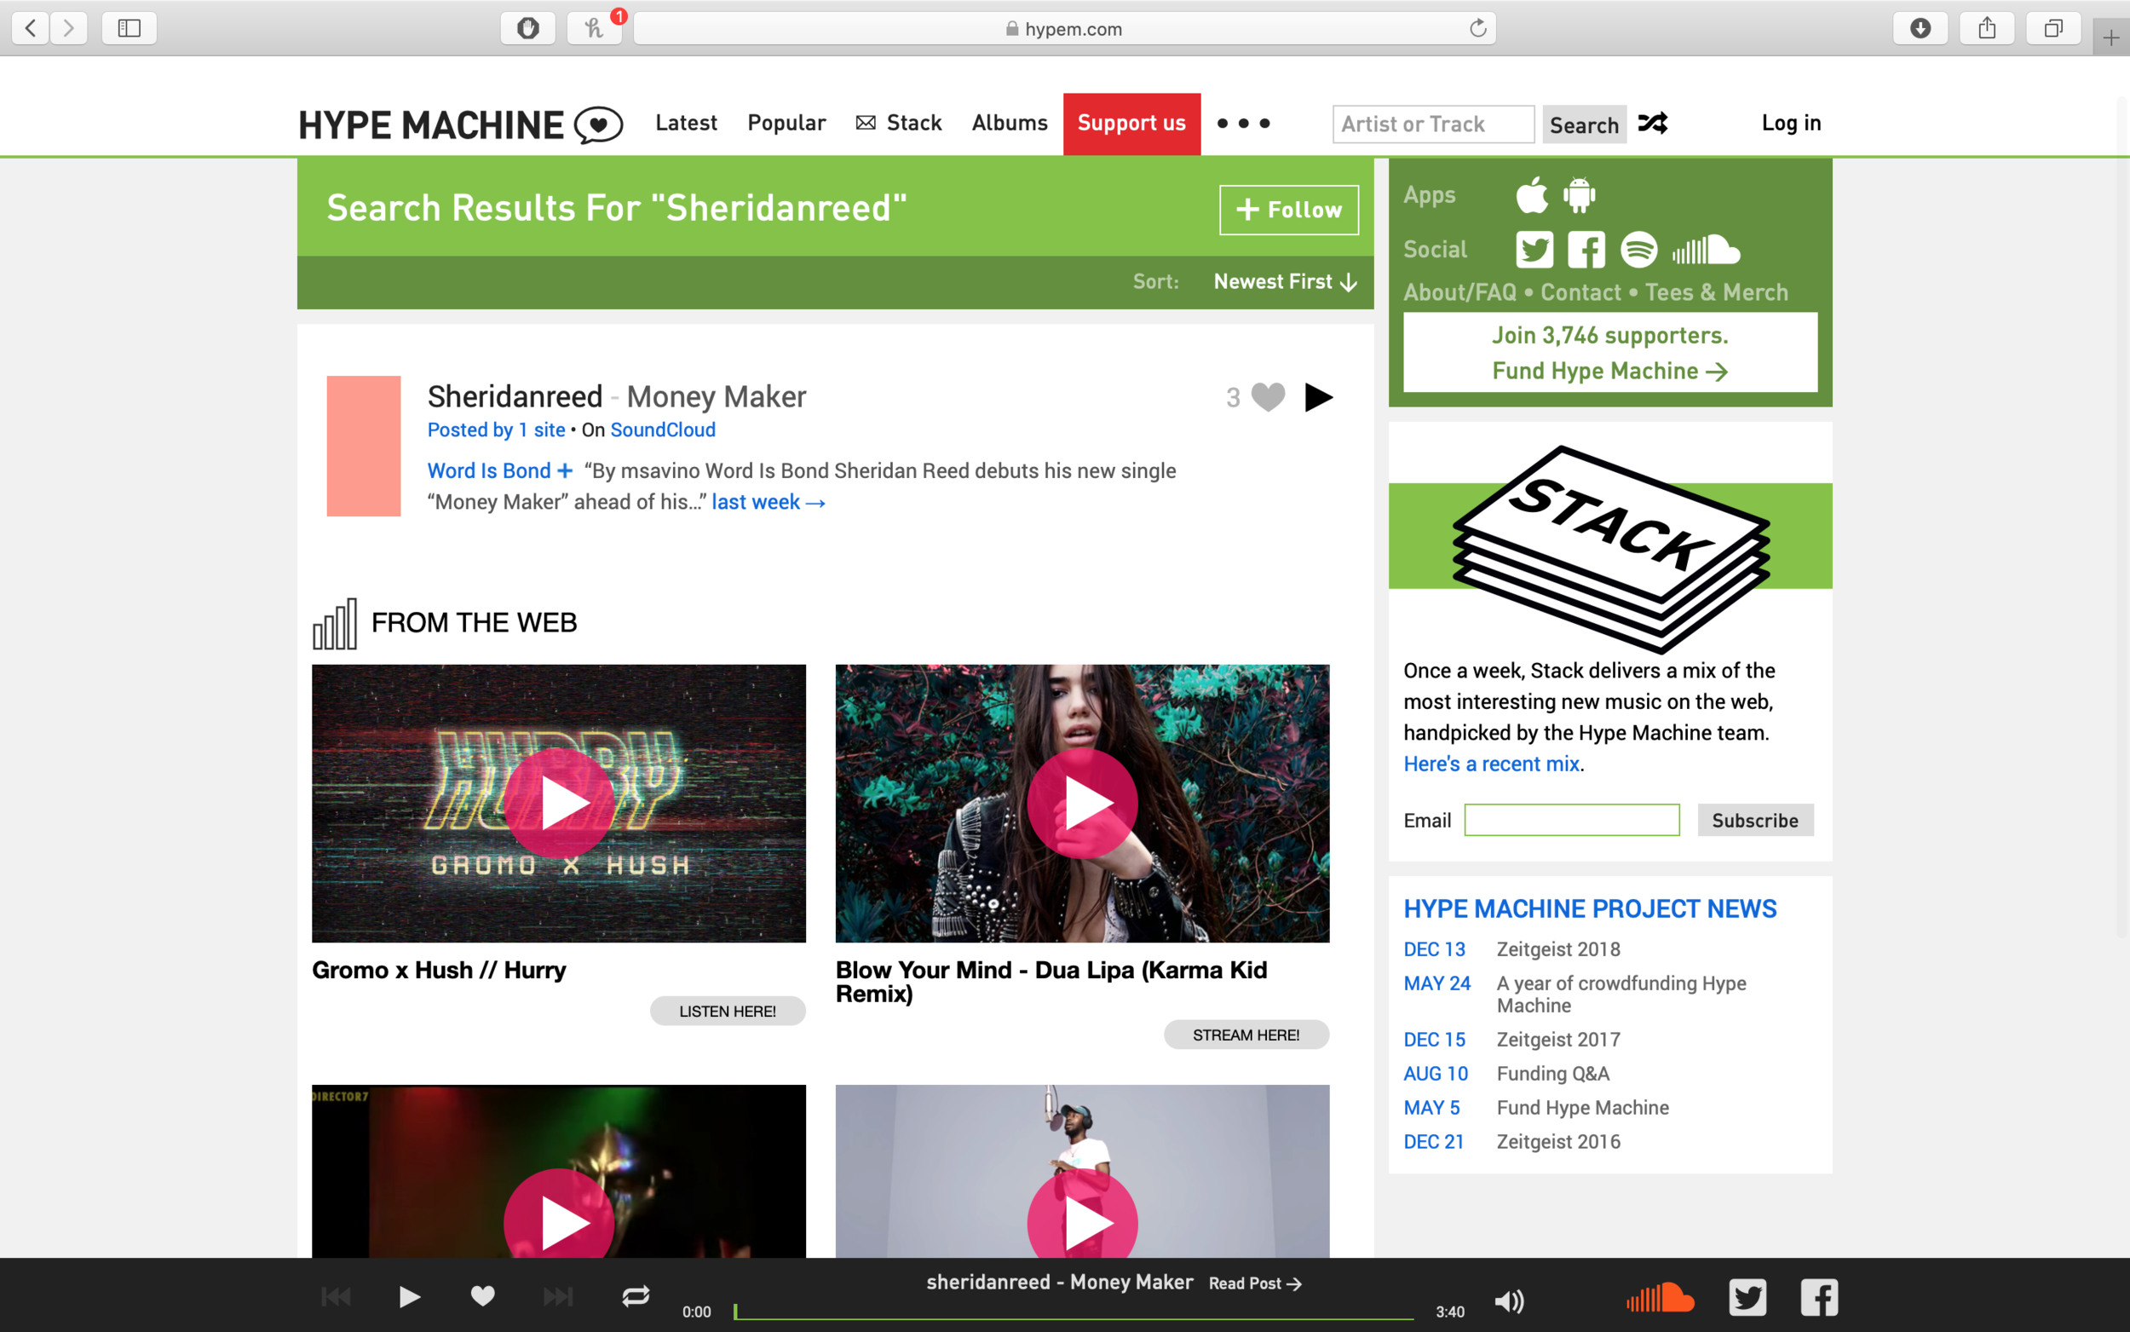Open the Albums menu item
The height and width of the screenshot is (1332, 2130).
click(1010, 123)
